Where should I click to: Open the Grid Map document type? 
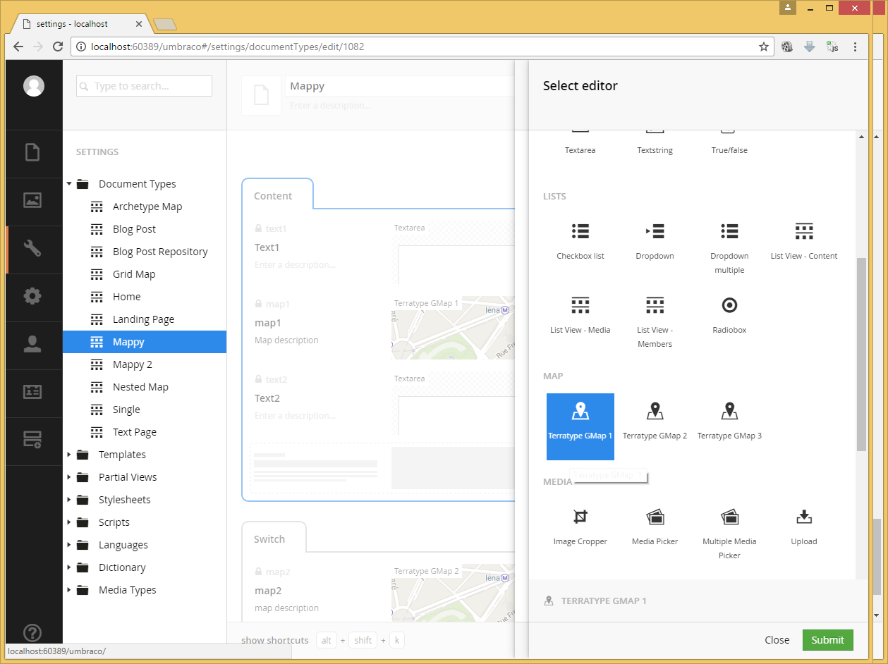[134, 274]
